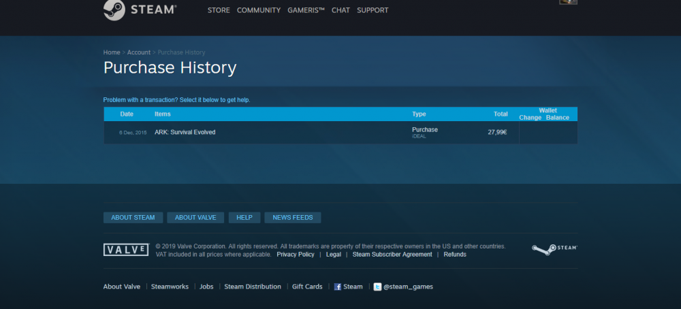Open About Valve footer link
Screen dimensions: 681x309
[x=122, y=287]
